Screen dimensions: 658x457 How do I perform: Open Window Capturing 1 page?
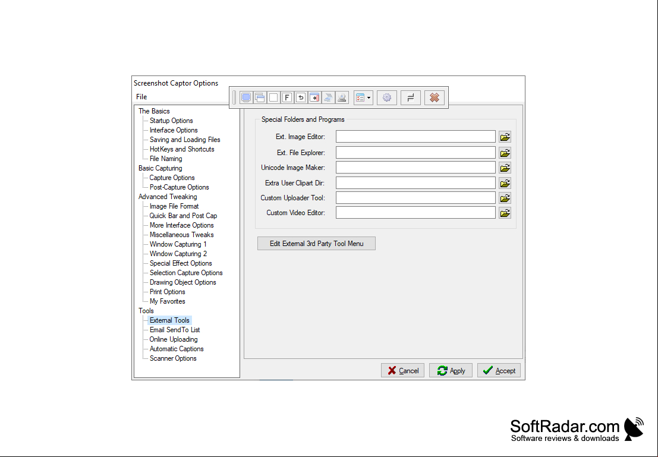pos(178,244)
